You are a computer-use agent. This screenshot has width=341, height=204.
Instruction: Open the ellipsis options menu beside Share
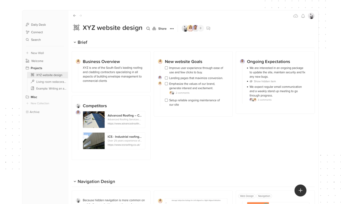tap(172, 28)
